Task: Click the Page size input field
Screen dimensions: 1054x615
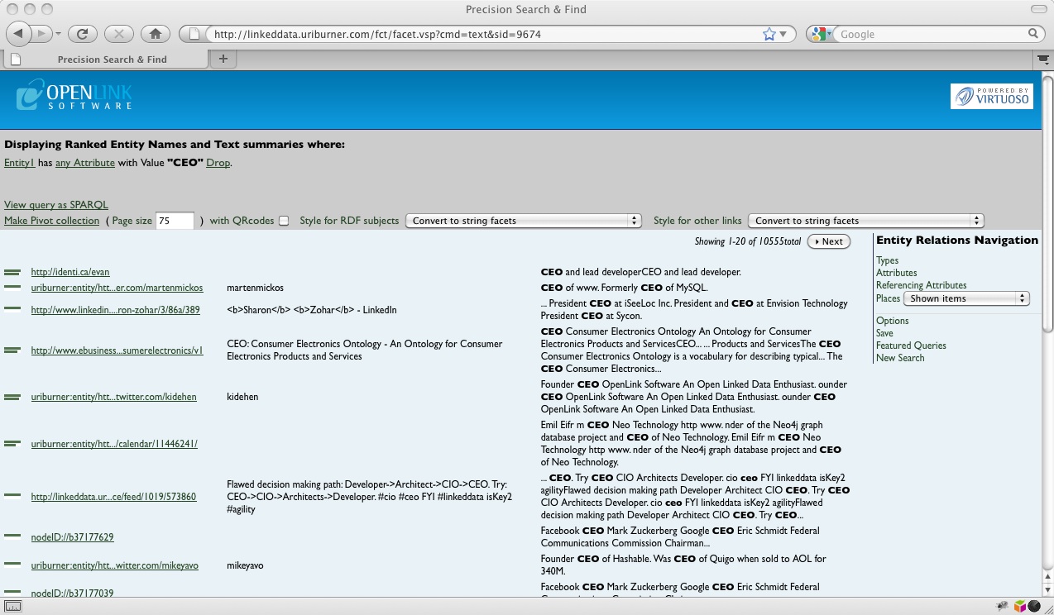Action: 175,221
